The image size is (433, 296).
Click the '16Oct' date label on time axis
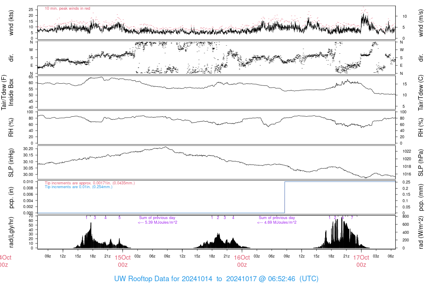click(242, 258)
